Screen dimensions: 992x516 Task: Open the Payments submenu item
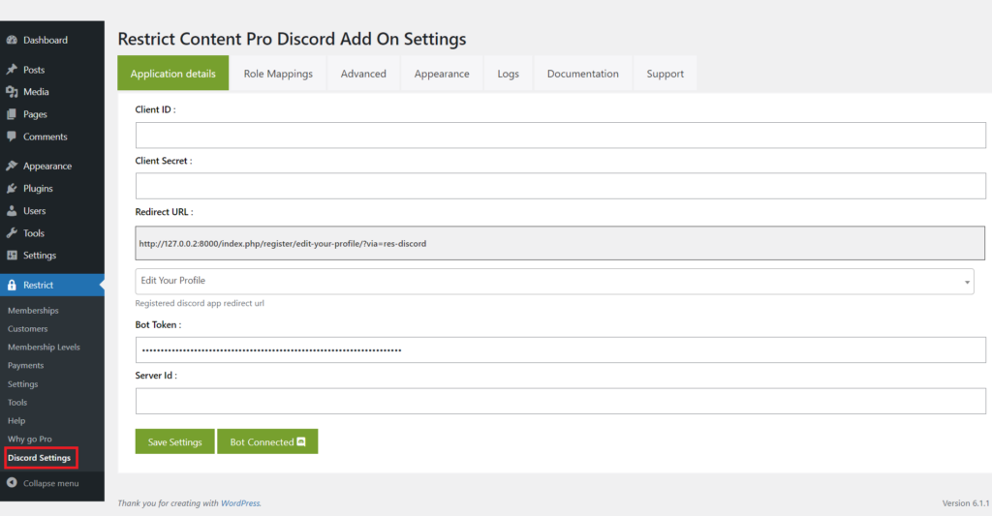(x=26, y=366)
